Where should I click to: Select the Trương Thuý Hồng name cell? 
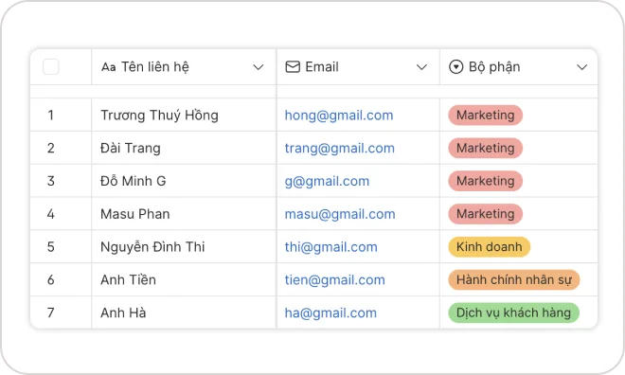click(184, 116)
